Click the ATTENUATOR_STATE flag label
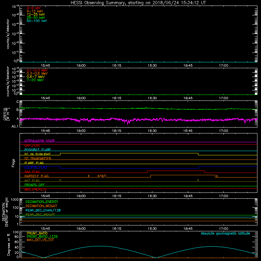This screenshot has width=261, height=261. click(x=39, y=141)
